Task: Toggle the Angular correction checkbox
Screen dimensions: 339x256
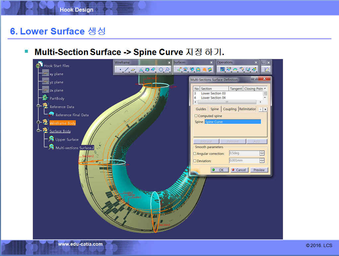Action: point(195,154)
